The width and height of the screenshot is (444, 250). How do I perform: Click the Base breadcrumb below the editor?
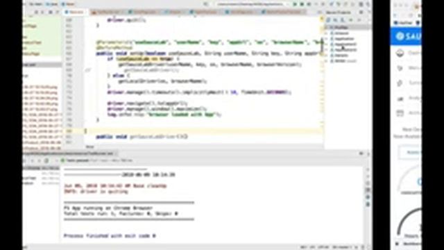(x=89, y=147)
